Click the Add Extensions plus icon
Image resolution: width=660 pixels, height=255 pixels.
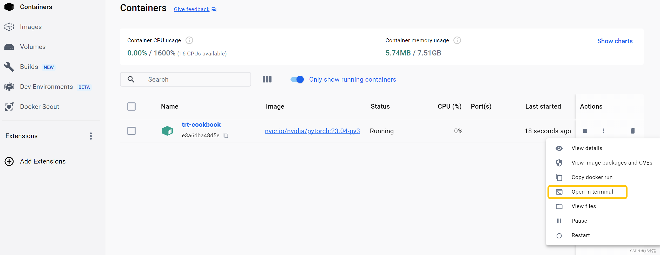pos(9,161)
